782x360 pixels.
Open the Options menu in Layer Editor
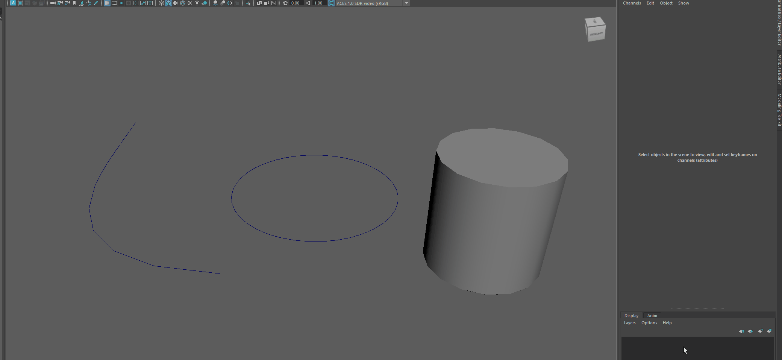[x=649, y=323]
